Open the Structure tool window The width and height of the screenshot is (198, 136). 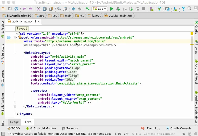tap(3, 54)
